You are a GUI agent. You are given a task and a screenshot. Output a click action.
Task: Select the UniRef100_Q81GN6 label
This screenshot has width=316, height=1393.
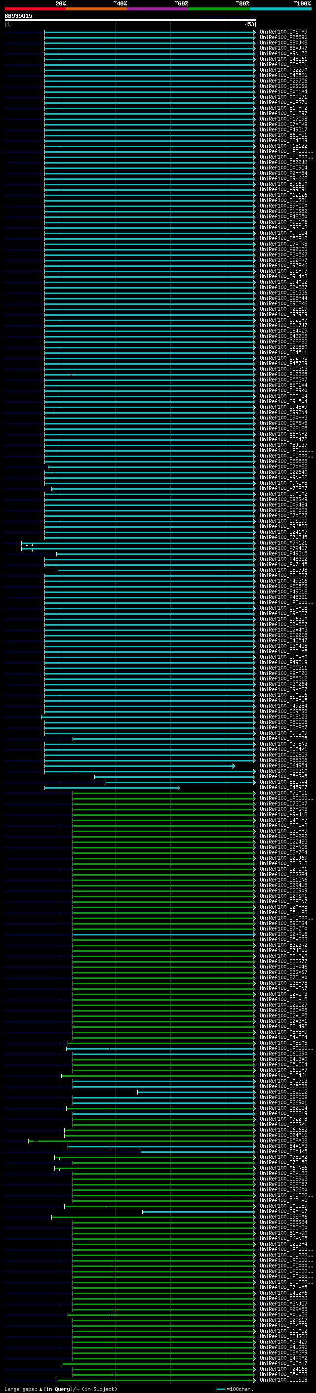point(283,880)
